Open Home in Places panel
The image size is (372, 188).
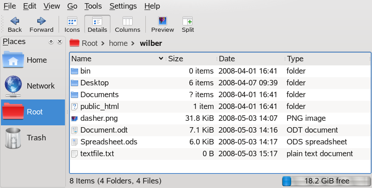coord(33,60)
